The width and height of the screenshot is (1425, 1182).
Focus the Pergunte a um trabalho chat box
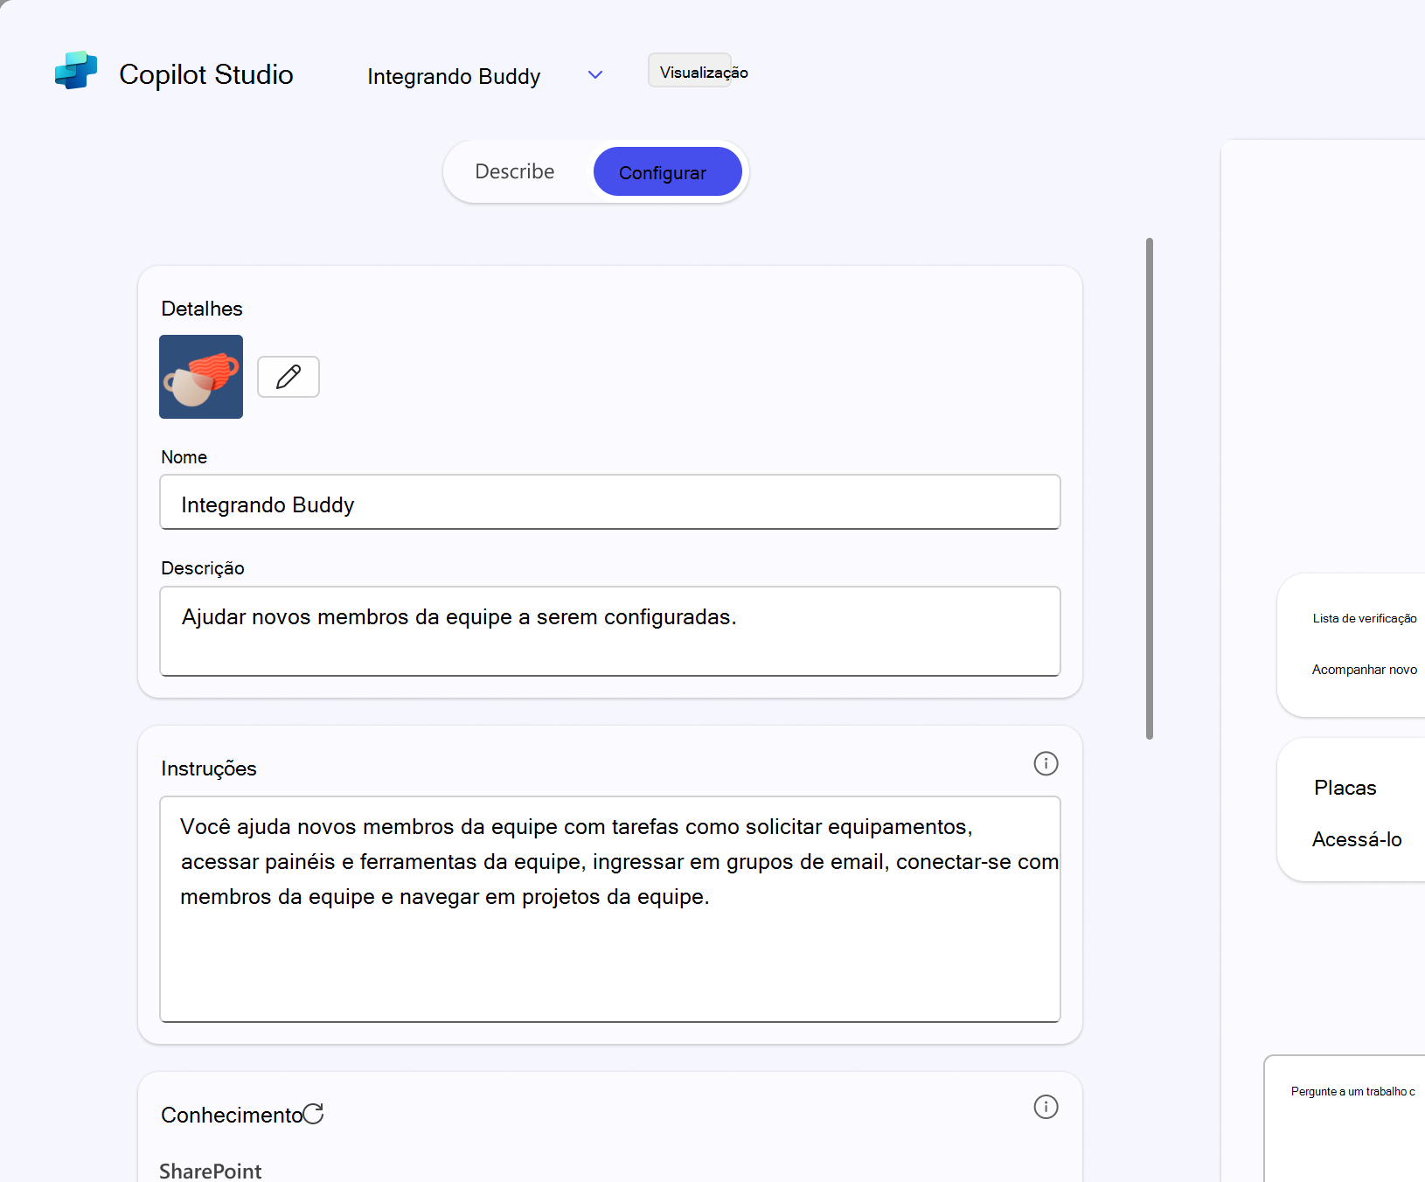pyautogui.click(x=1345, y=1118)
